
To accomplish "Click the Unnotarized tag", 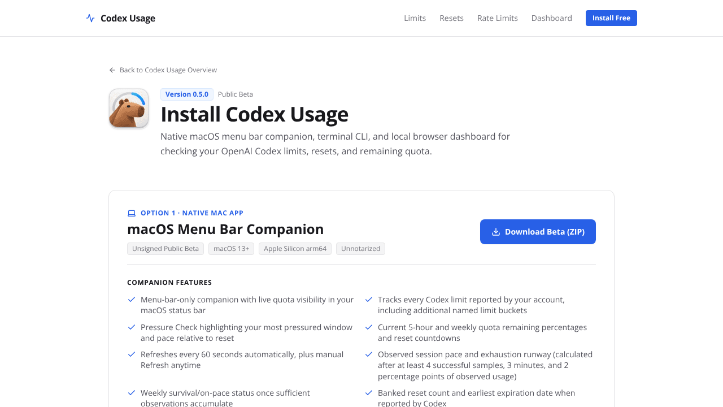I will click(360, 249).
